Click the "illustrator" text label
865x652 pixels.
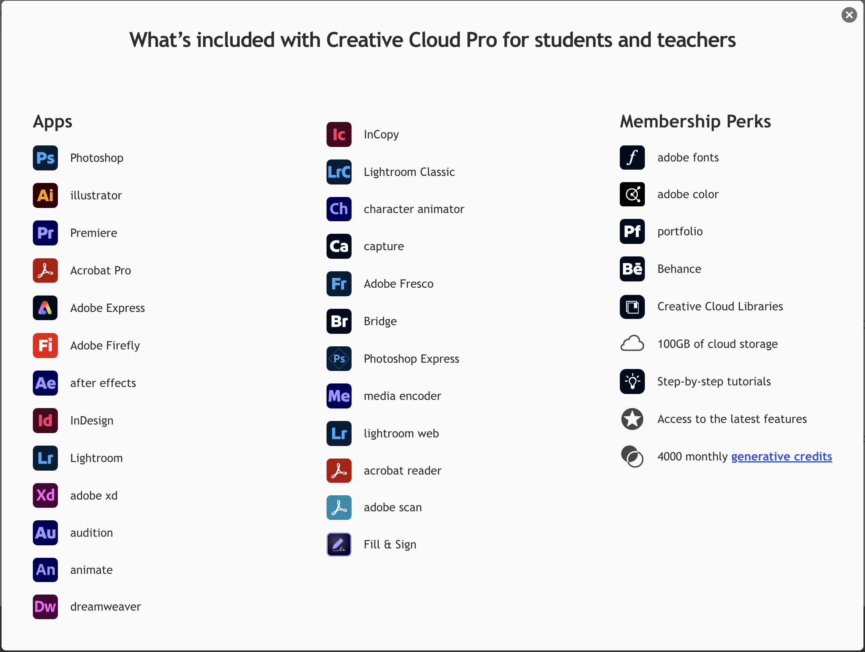[x=96, y=195]
